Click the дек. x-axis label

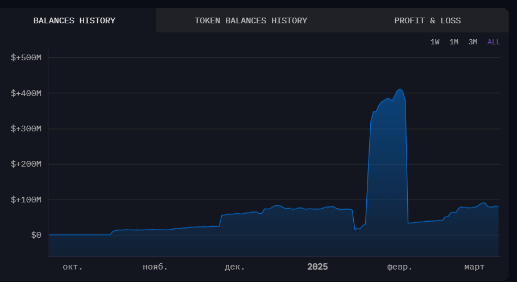tap(235, 267)
